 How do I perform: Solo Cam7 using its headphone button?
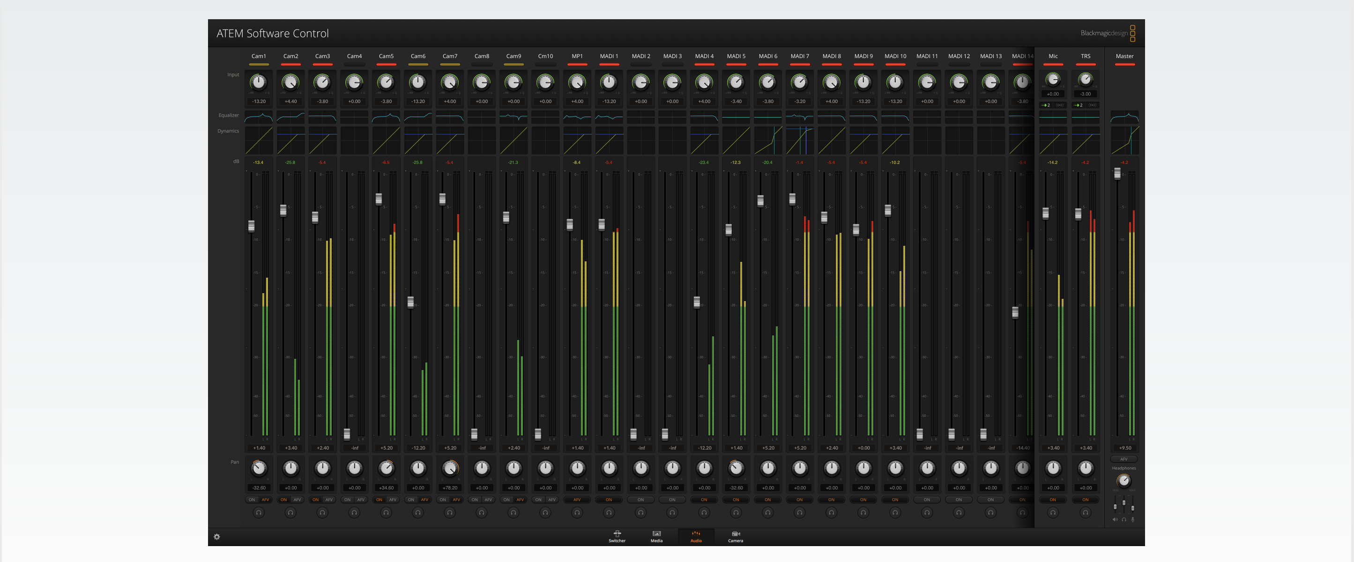pos(449,513)
